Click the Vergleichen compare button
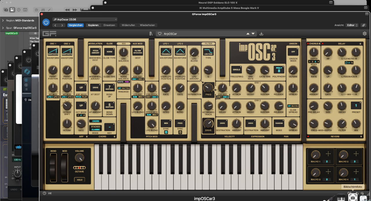Screen dimensions: 371x201 coord(76,25)
